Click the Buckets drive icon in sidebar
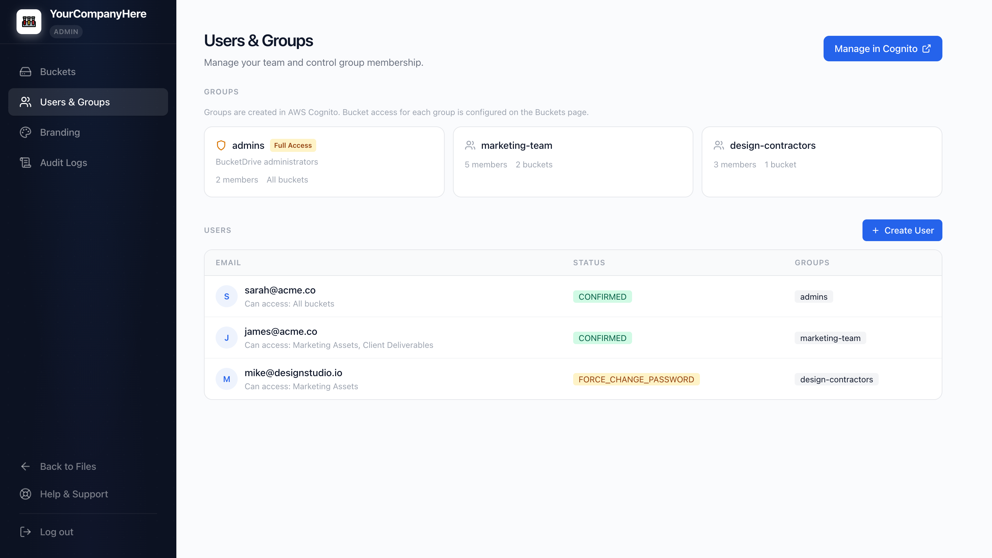 click(x=25, y=72)
